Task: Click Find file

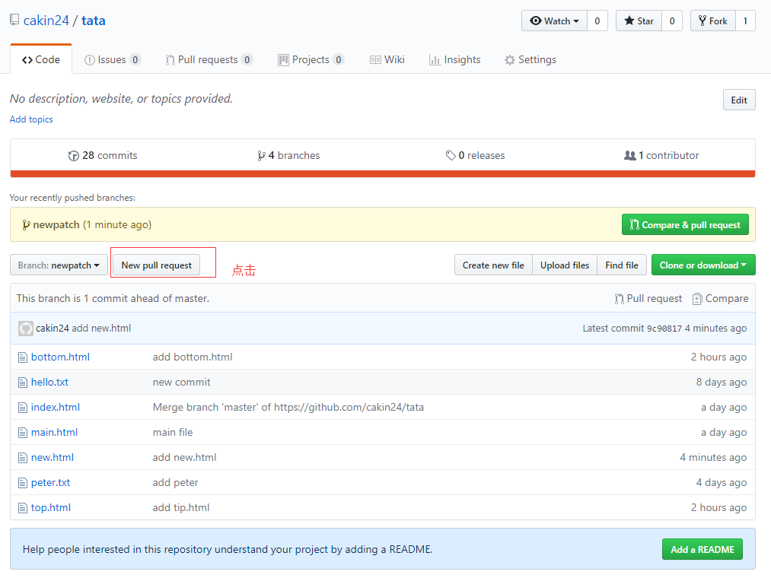Action: point(622,265)
